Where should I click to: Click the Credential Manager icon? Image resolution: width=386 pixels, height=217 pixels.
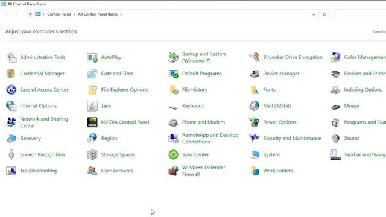[x=11, y=74]
